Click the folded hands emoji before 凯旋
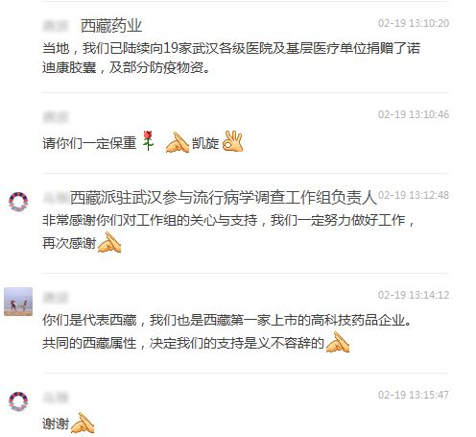Screen dimensions: 476x437 tap(178, 142)
